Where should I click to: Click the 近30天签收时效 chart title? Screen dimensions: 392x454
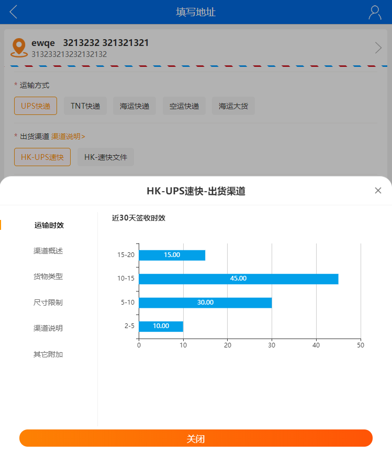pos(139,218)
